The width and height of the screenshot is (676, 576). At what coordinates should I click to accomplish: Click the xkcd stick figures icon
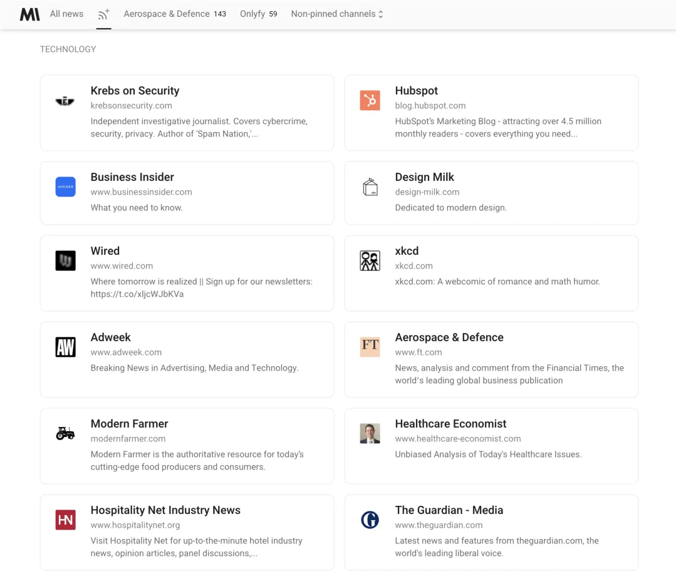(x=370, y=260)
